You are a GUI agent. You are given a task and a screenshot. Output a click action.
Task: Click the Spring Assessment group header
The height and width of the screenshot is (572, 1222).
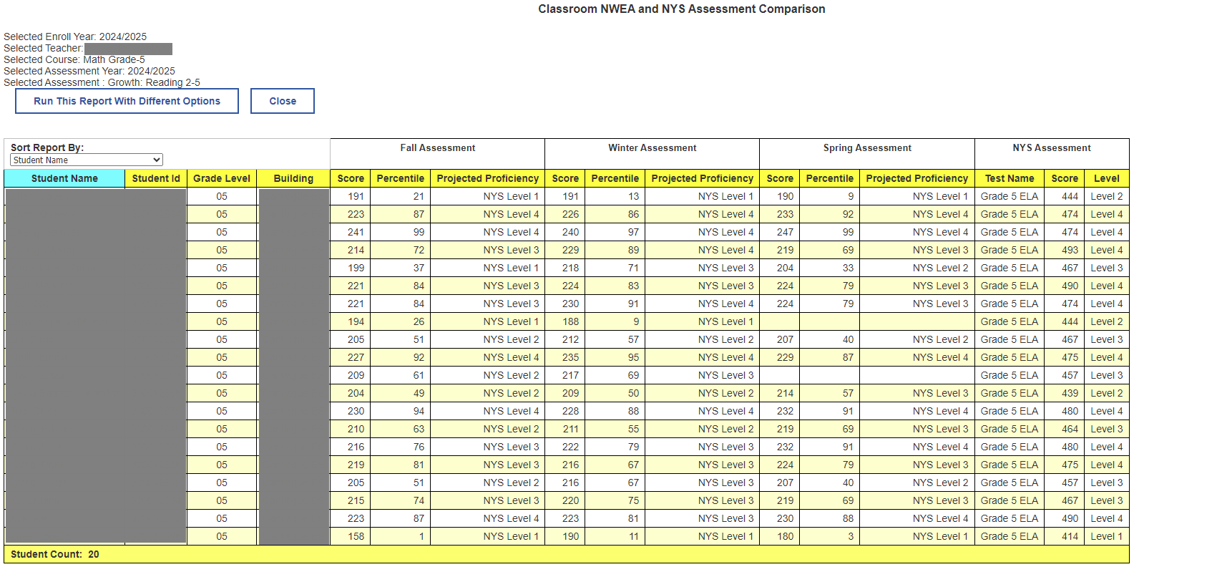coord(867,148)
